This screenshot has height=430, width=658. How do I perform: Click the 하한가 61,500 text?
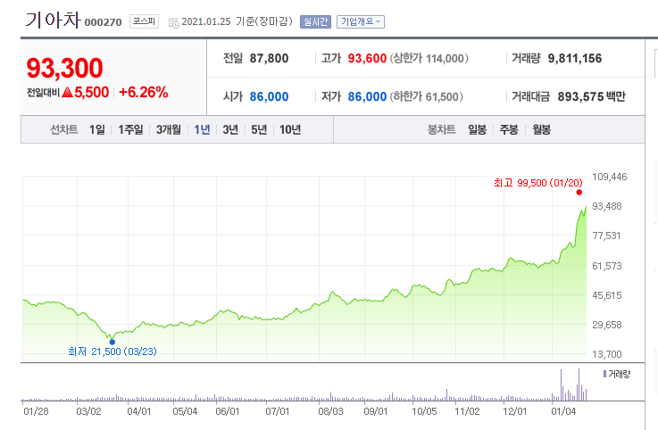click(x=427, y=97)
